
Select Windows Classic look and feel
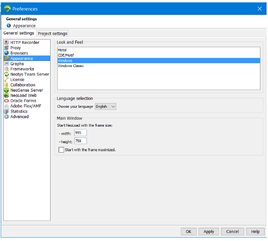pos(159,66)
